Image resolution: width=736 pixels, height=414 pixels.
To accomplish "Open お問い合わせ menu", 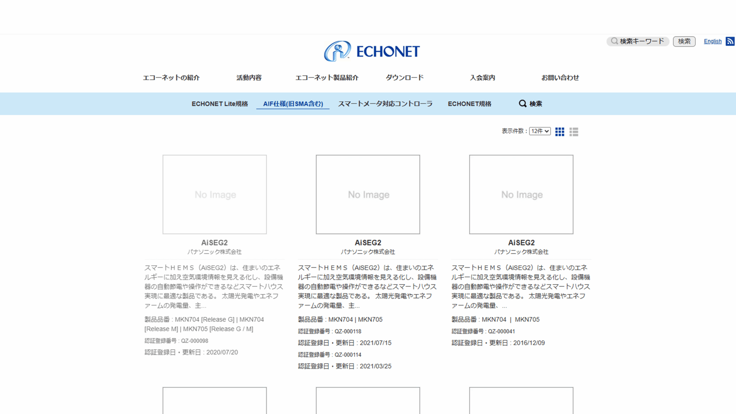I will pos(560,78).
